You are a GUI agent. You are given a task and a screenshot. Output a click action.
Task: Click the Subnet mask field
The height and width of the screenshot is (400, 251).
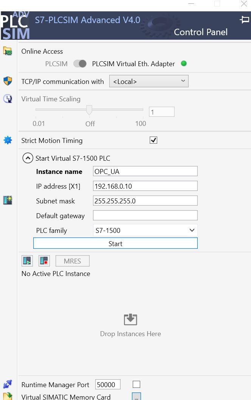145,200
